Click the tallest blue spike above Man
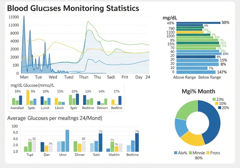240x168 pixels. (24, 19)
